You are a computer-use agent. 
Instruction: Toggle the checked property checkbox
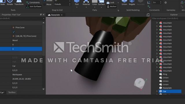point(14,32)
